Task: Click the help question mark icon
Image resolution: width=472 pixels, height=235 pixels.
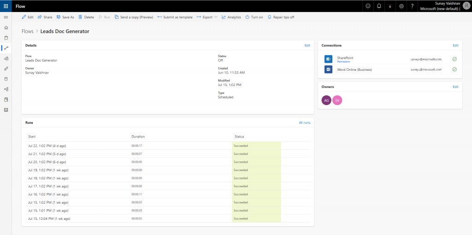Action: pyautogui.click(x=412, y=6)
